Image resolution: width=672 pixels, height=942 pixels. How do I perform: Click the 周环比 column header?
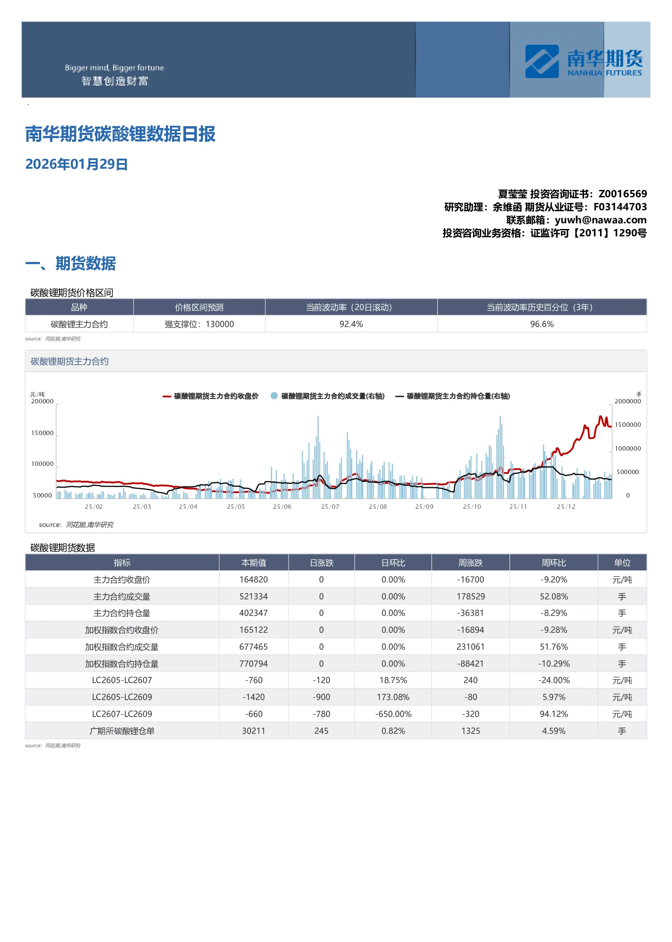click(554, 563)
